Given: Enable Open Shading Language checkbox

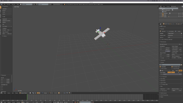Looking at the screenshot, I should (x=160, y=40).
